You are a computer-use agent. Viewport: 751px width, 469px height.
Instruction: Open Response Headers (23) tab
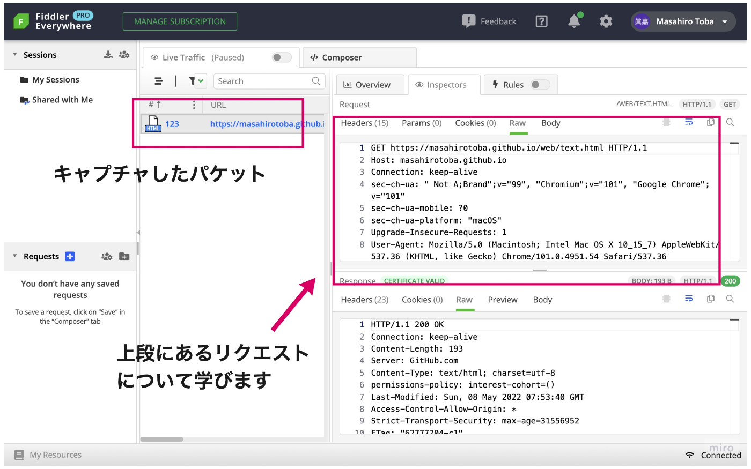coord(365,300)
